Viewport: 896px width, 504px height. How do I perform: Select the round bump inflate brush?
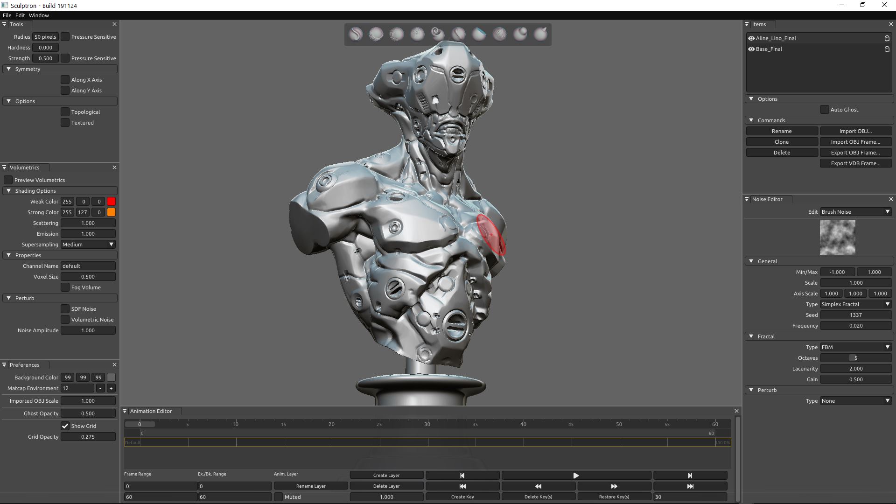tap(520, 34)
